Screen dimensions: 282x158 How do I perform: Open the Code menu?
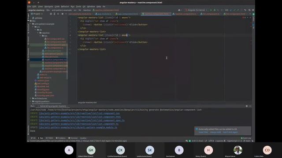pos(57,7)
